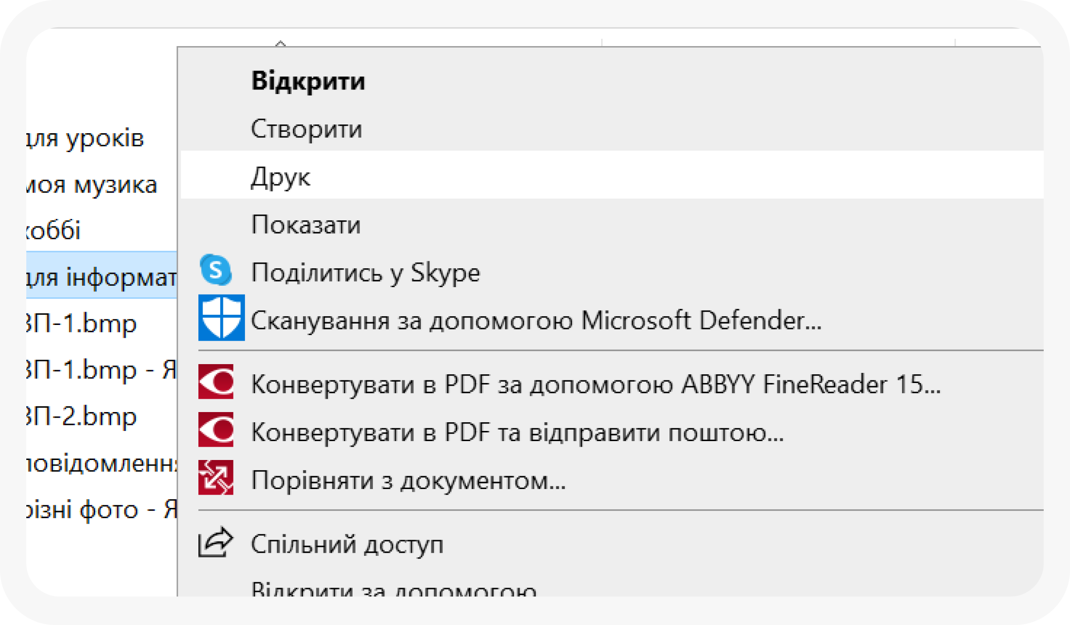Screen dimensions: 1070x625
Task: Select the highlighted "для інформат" list item
Action: click(102, 277)
